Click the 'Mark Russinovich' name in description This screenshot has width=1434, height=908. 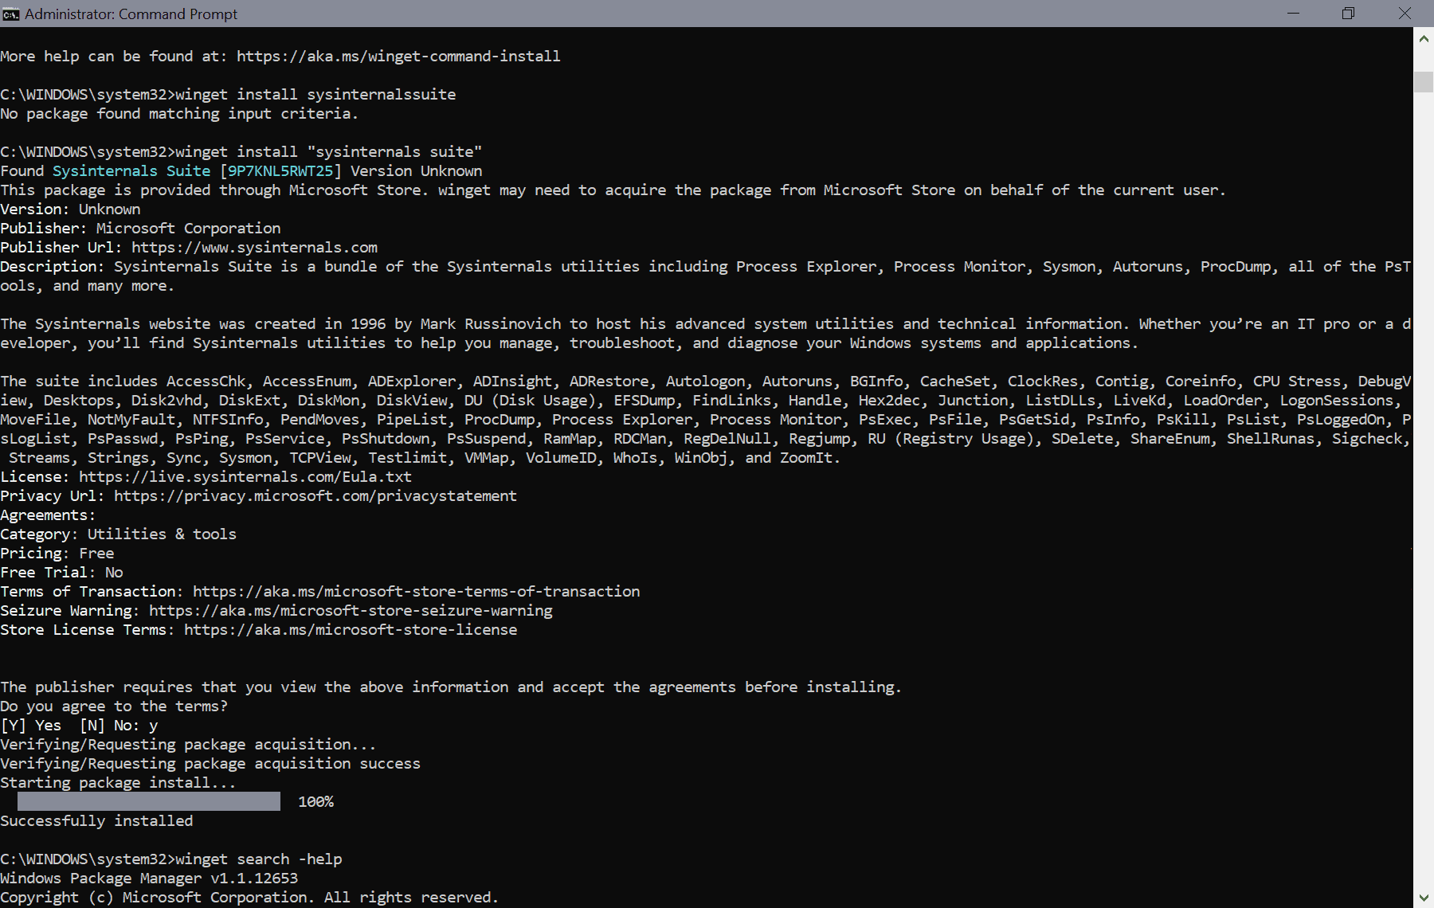[491, 324]
